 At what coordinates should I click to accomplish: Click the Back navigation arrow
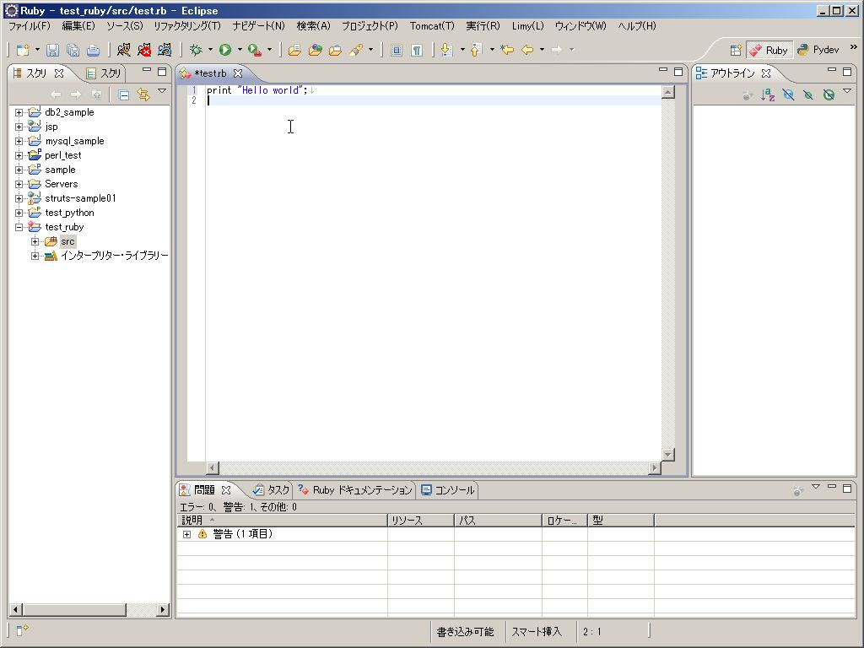[527, 50]
